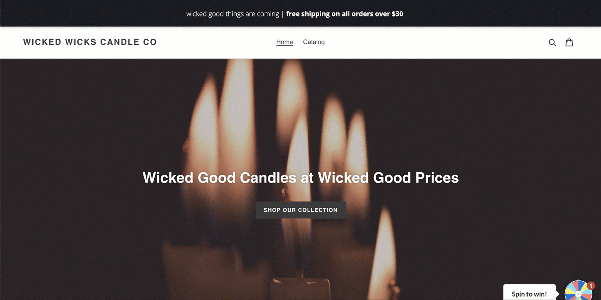
Task: Click the dark announcement bar background
Action: (94, 13)
